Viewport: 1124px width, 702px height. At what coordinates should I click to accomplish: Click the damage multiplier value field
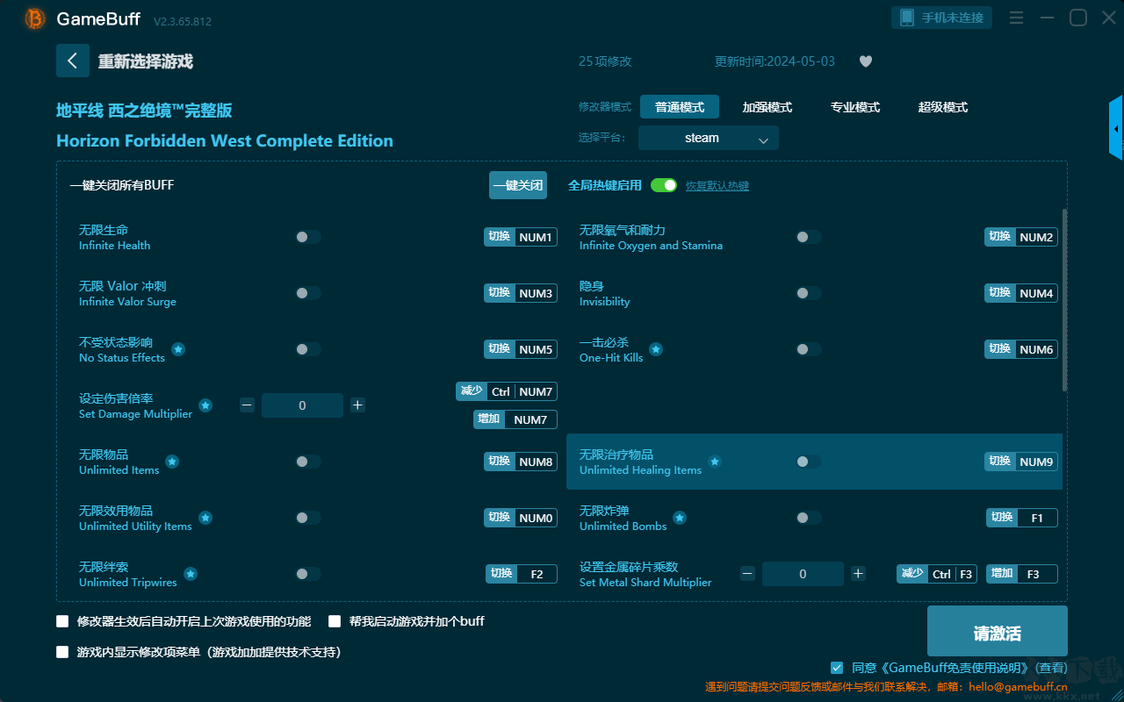click(302, 405)
